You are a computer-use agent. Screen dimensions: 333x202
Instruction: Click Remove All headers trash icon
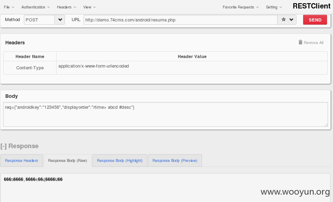[x=300, y=42]
